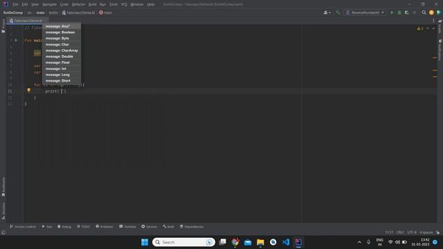Viewport: 443px width, 249px height.
Task: Open the Edit menu
Action: point(25,4)
